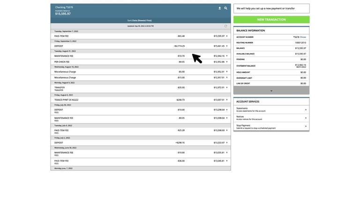Expand the September 7 Paid Item Fee row arrow
Image resolution: width=360 pixels, height=203 pixels.
227,36
